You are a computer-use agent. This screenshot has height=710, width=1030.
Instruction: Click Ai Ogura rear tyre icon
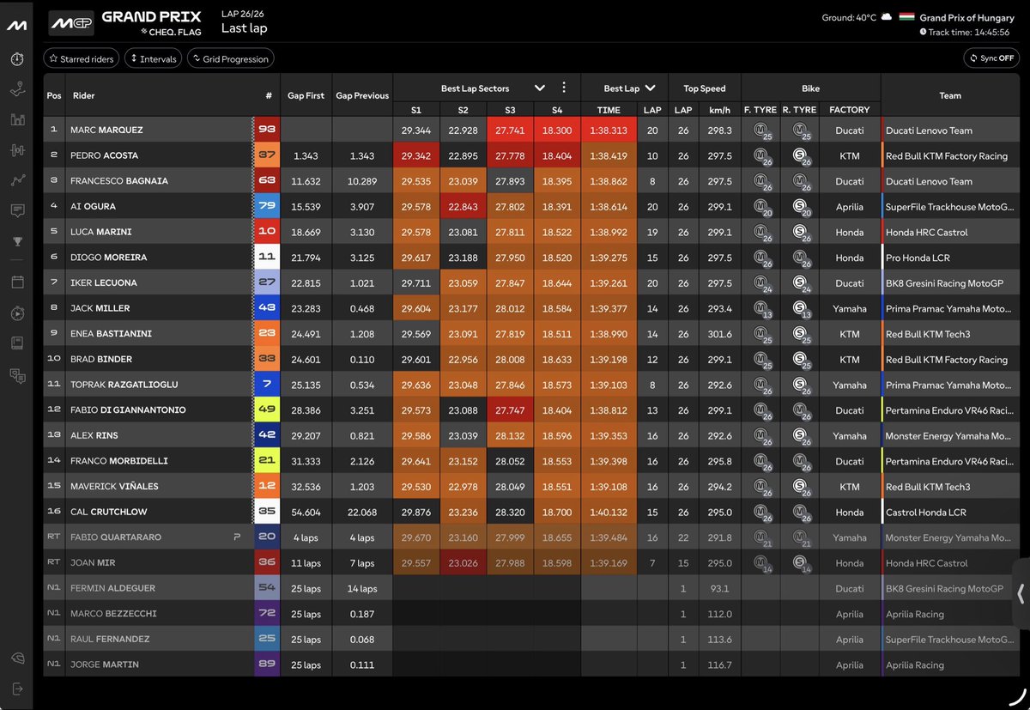click(802, 207)
